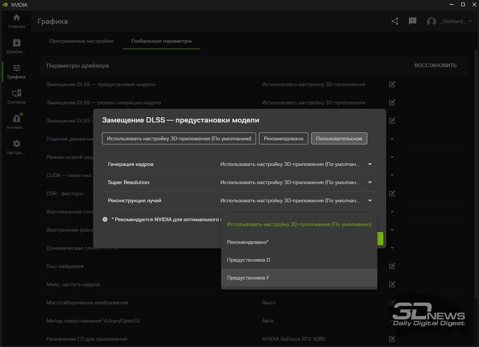The height and width of the screenshot is (347, 479).
Task: Click the dialog title Замещение DLSS — предустановки модели
Action: 181,120
